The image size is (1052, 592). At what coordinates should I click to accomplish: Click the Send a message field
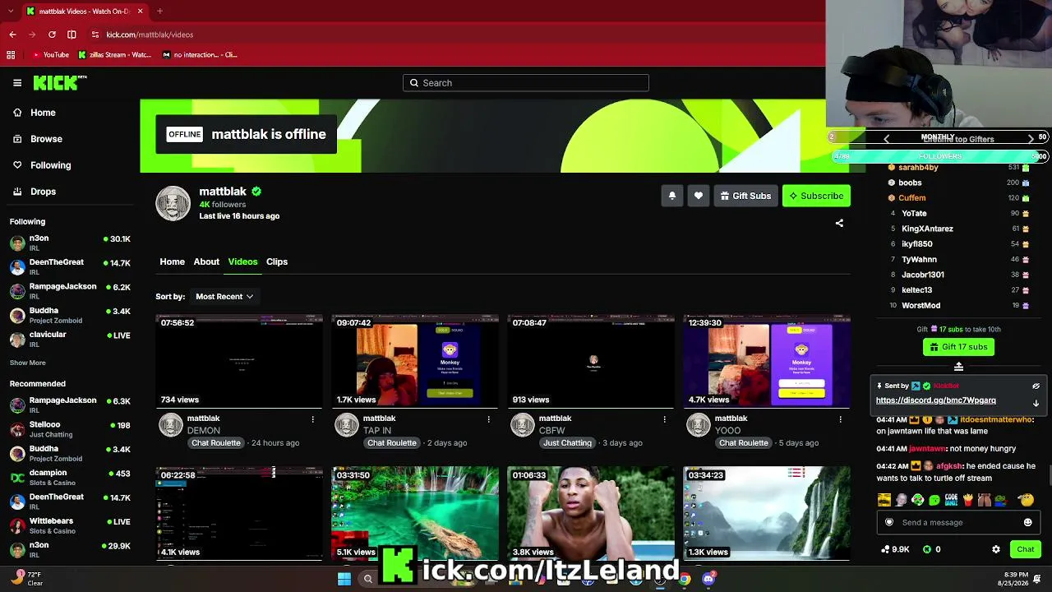pos(957,522)
